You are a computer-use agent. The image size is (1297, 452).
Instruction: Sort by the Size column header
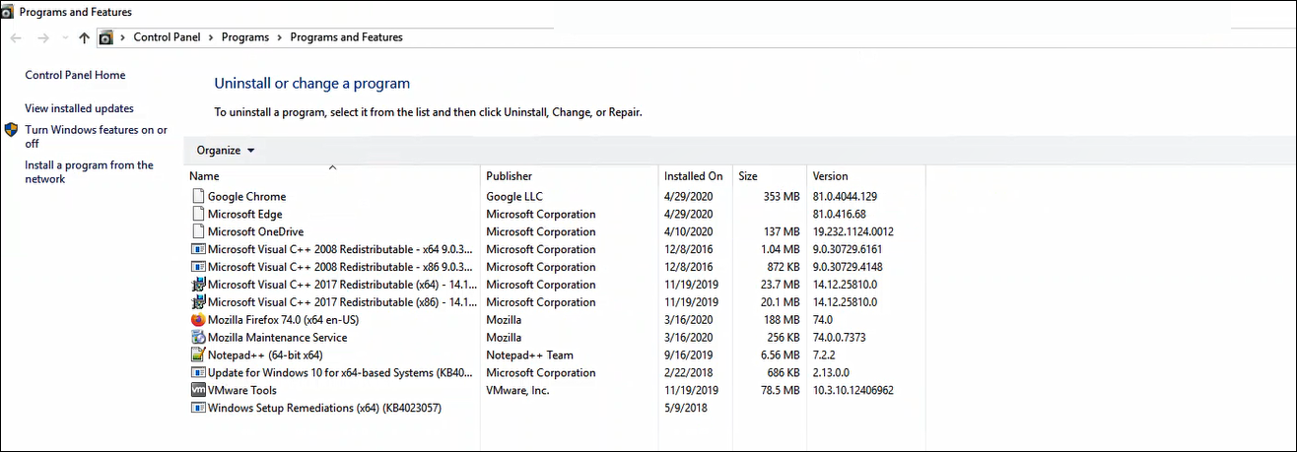770,176
